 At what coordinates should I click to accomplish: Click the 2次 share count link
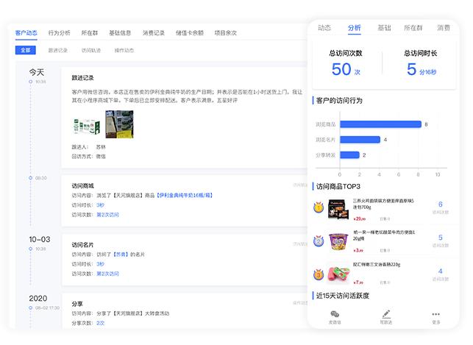click(101, 323)
